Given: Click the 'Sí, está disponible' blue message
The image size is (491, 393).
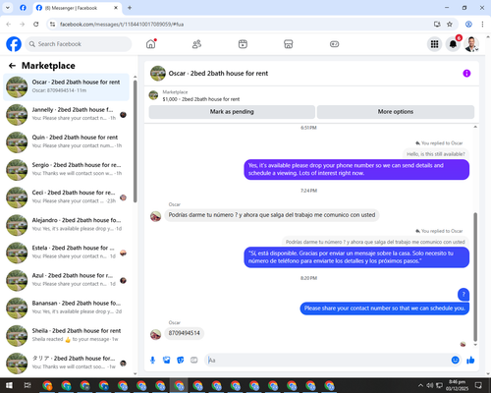Looking at the screenshot, I should 356,257.
